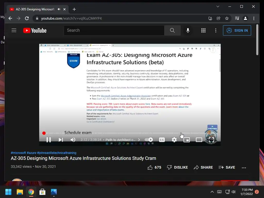This screenshot has height=198, width=264.
Task: Enable miniplayer mode
Action: coord(187,140)
